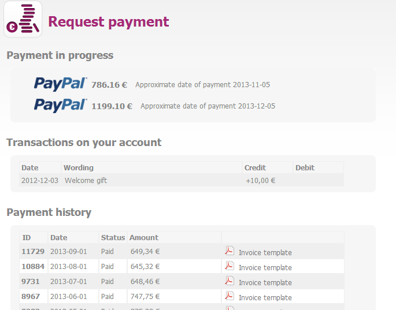This screenshot has height=310, width=396.
Task: Open Invoice template link for 2013-06-01
Action: [x=265, y=297]
